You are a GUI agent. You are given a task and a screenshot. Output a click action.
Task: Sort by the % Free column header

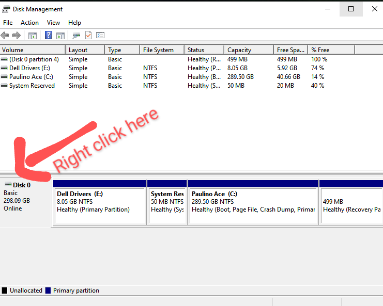coord(331,50)
